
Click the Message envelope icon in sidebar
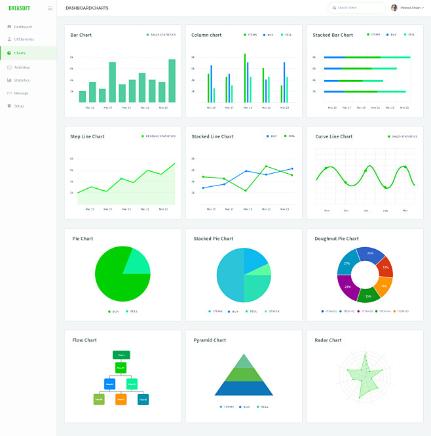point(9,93)
